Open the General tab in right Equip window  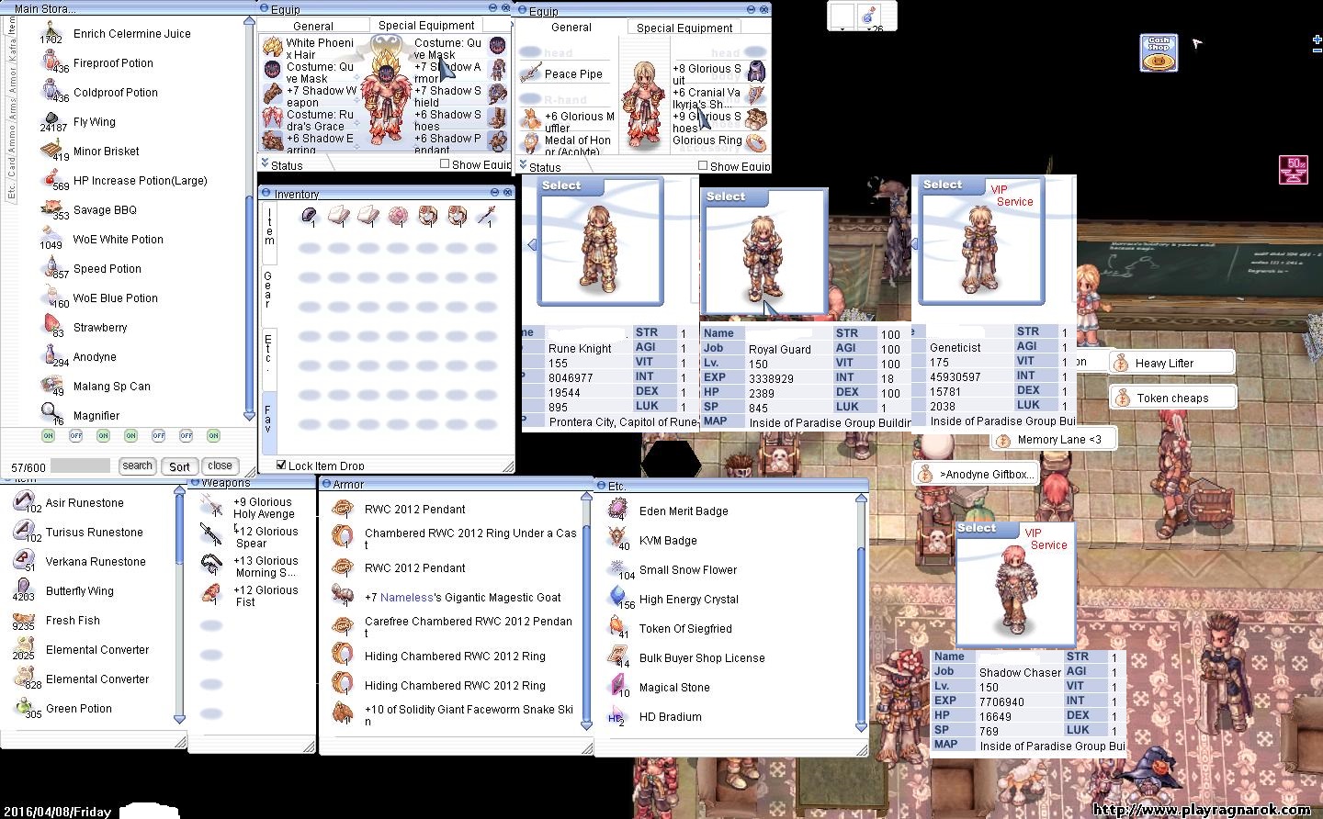(571, 28)
